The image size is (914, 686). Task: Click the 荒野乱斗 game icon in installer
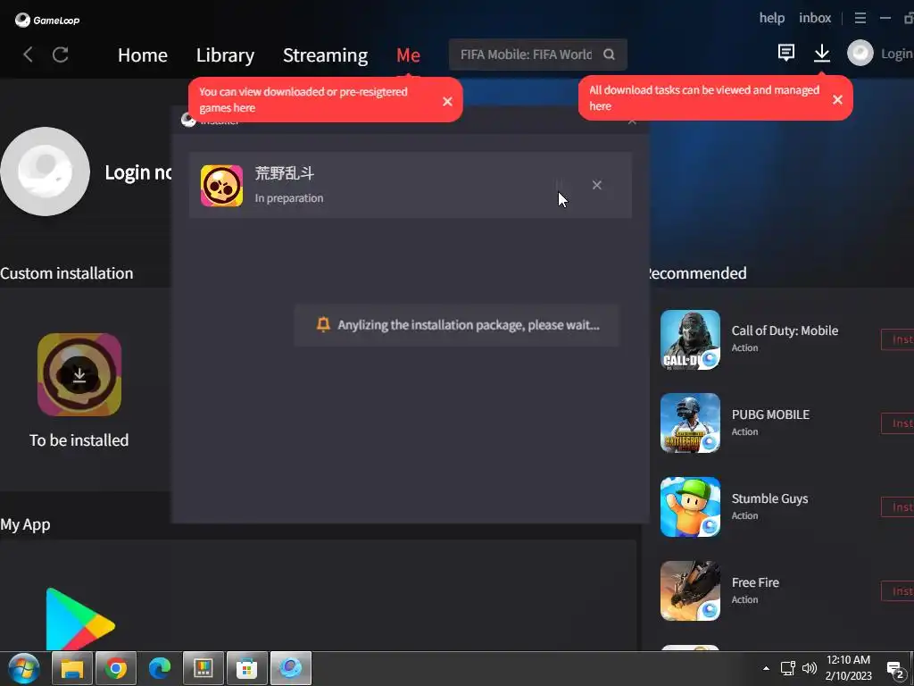[x=221, y=186]
